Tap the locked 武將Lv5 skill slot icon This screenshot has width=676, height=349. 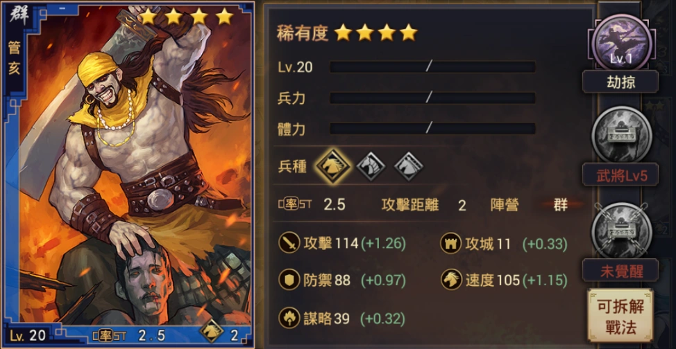621,135
